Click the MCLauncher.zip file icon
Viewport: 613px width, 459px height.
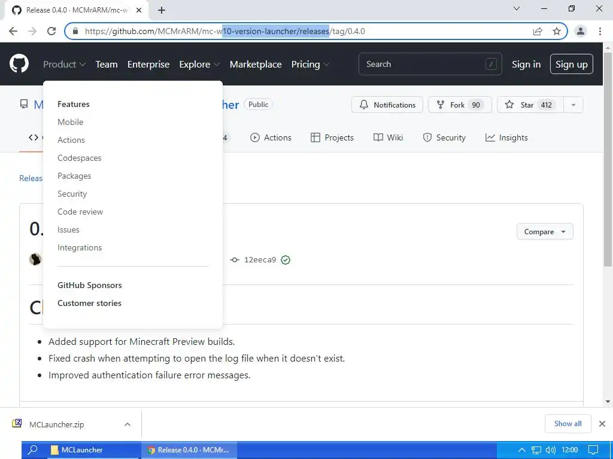[x=17, y=424]
